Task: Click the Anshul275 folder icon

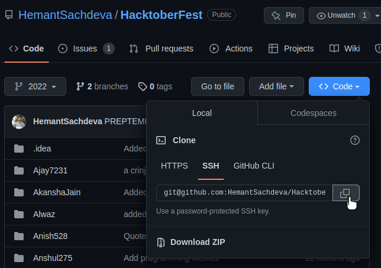Action: (19, 258)
